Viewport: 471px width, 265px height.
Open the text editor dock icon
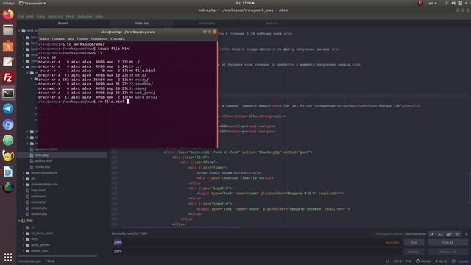click(8, 61)
